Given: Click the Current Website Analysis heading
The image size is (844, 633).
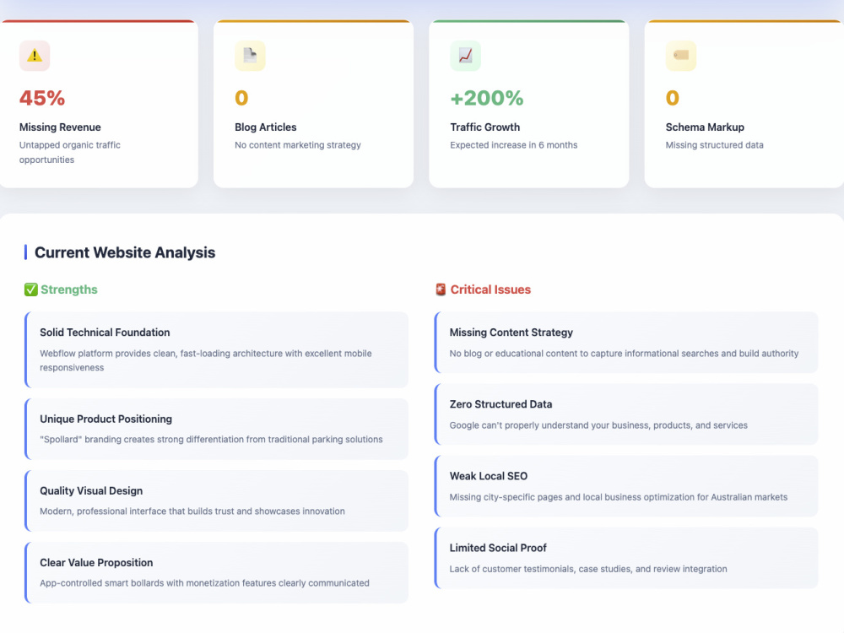Looking at the screenshot, I should point(125,252).
